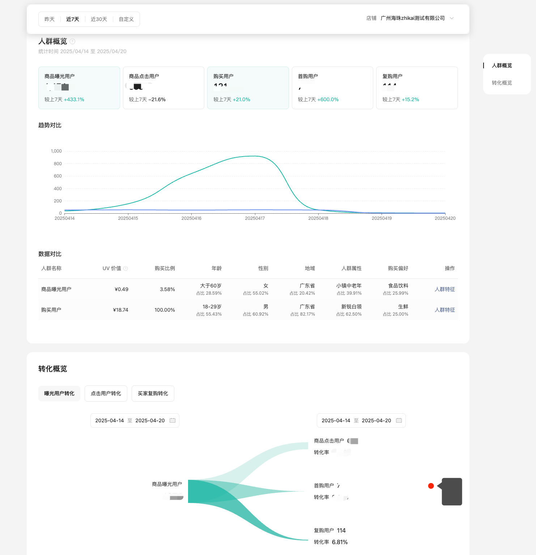The height and width of the screenshot is (555, 536).
Task: Open 人群特征 link for 购买用户 row
Action: [x=444, y=310]
